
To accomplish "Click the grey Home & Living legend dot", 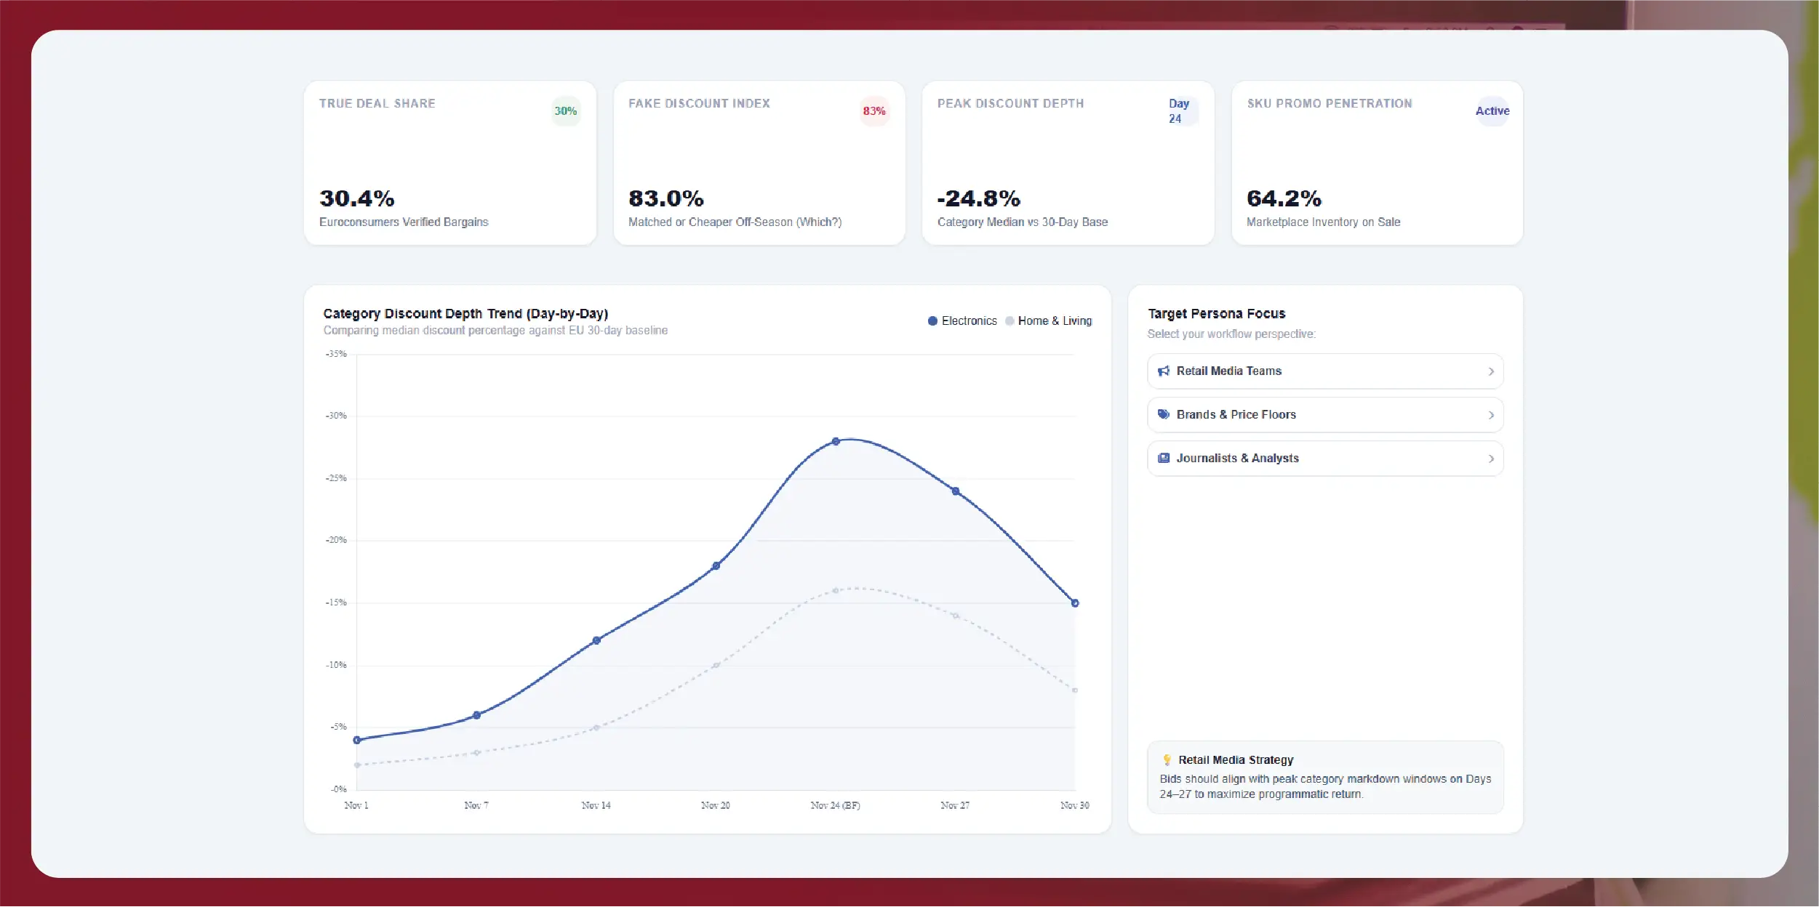I will [x=1010, y=321].
